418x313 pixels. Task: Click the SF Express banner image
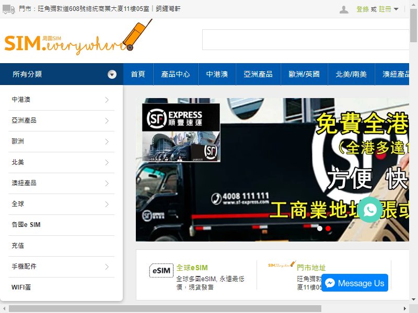(x=272, y=170)
